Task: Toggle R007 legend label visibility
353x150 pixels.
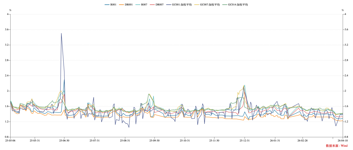Action: click(144, 5)
